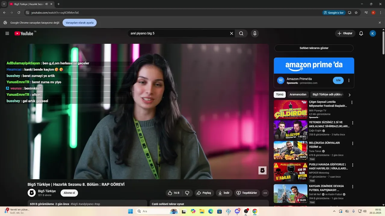Open Microsoft Edge from the taskbar

(x=211, y=211)
